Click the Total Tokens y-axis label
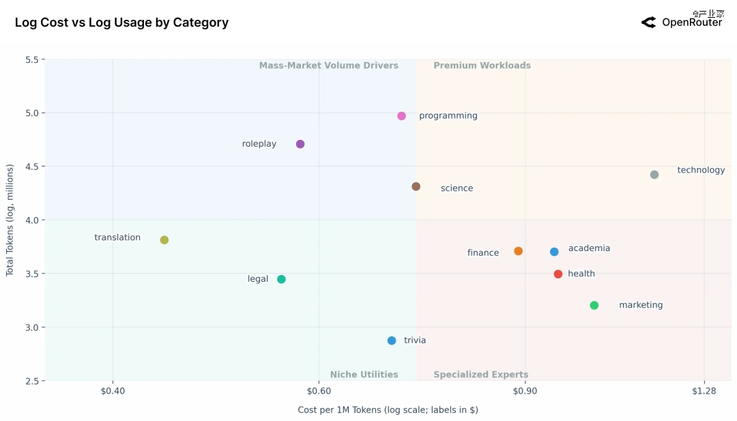737x421 pixels. click(x=10, y=220)
